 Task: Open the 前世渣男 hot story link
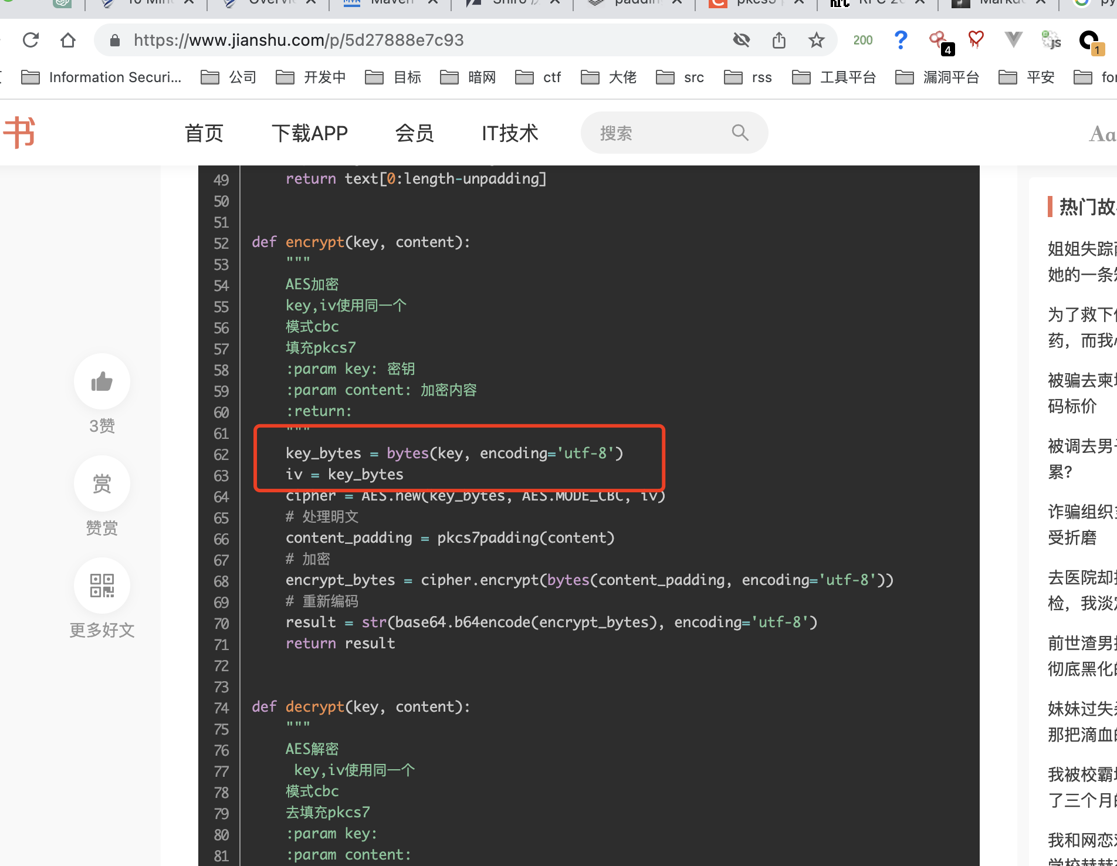coord(1082,655)
